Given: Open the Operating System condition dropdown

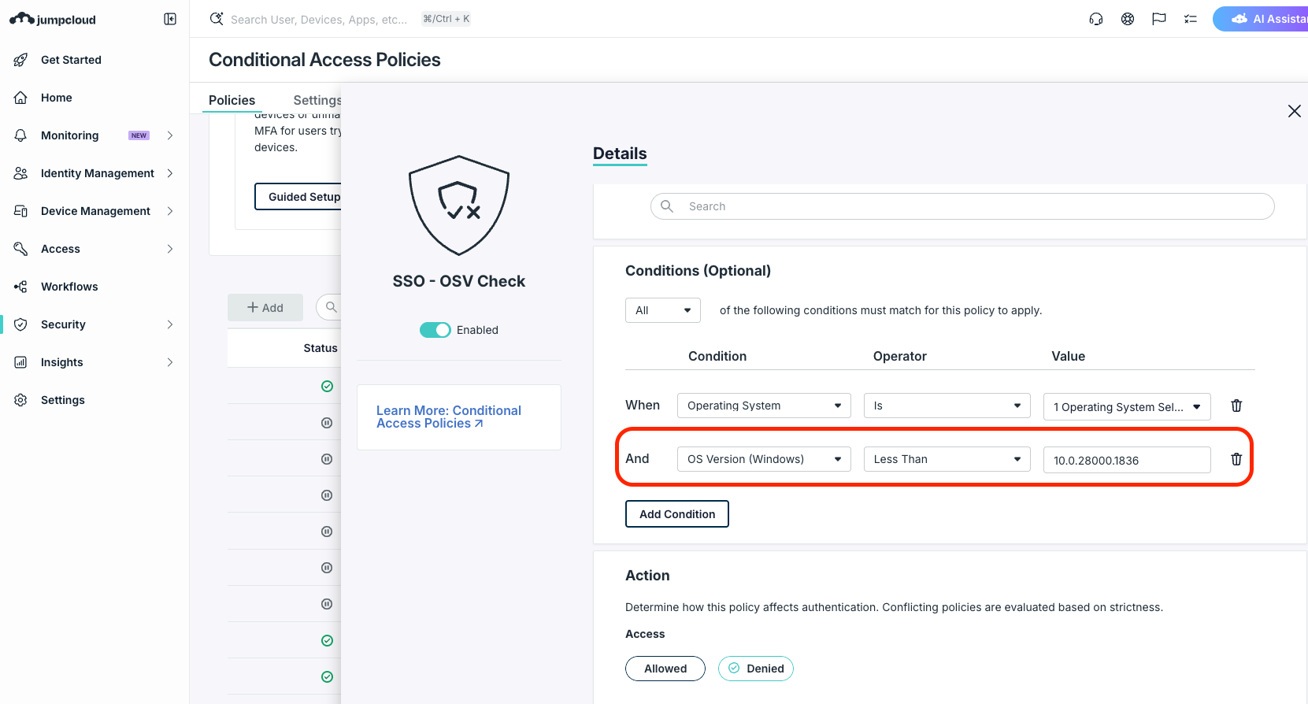Looking at the screenshot, I should point(764,406).
